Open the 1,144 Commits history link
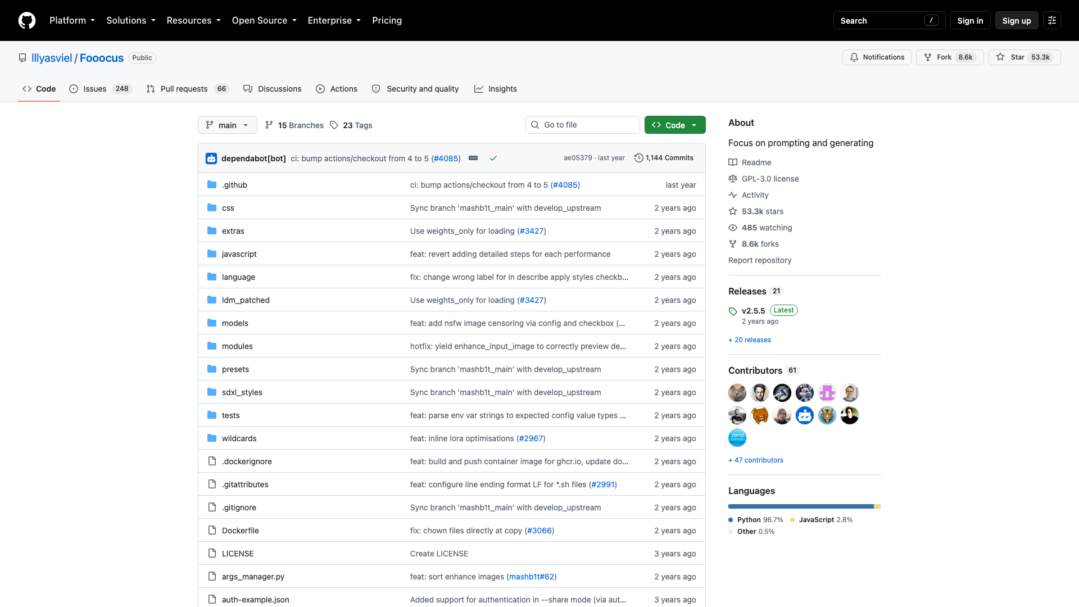The height and width of the screenshot is (607, 1079). click(x=664, y=158)
